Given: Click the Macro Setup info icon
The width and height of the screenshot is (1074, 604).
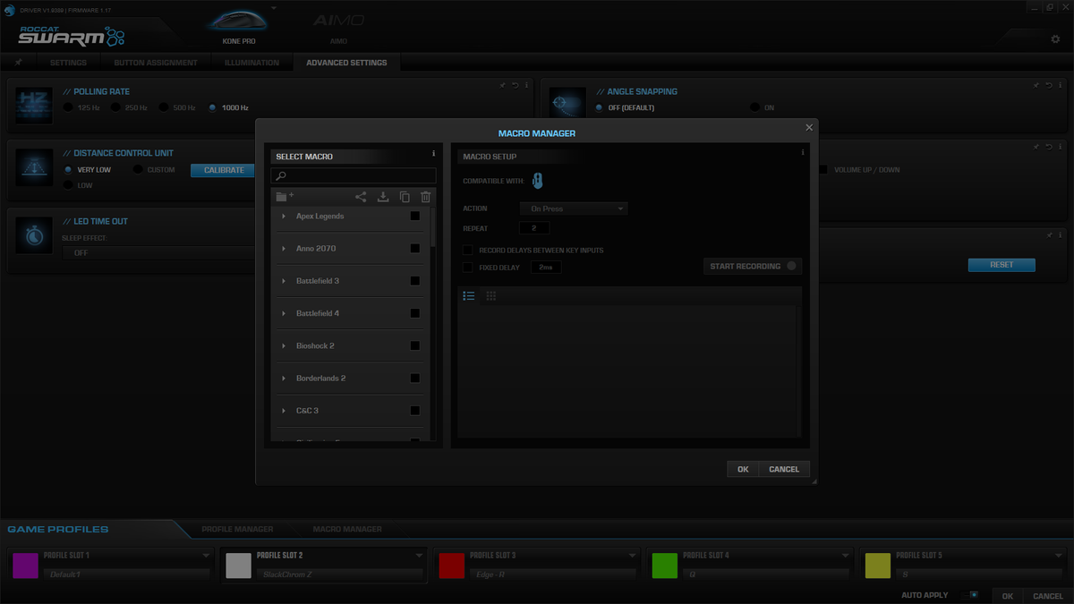Looking at the screenshot, I should point(803,152).
